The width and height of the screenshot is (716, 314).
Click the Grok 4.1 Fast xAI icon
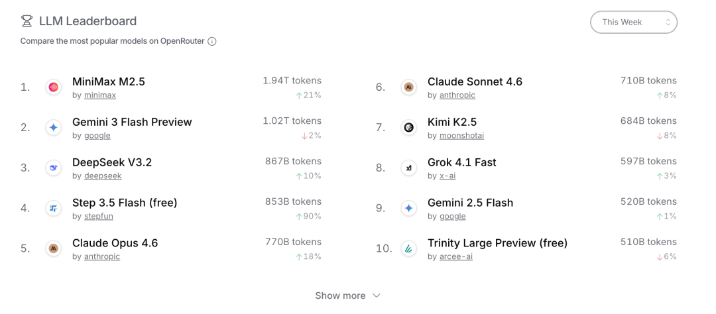pos(409,168)
